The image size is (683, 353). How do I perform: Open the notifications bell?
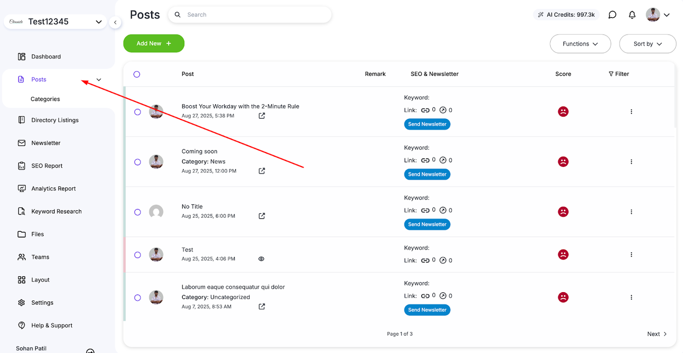632,15
